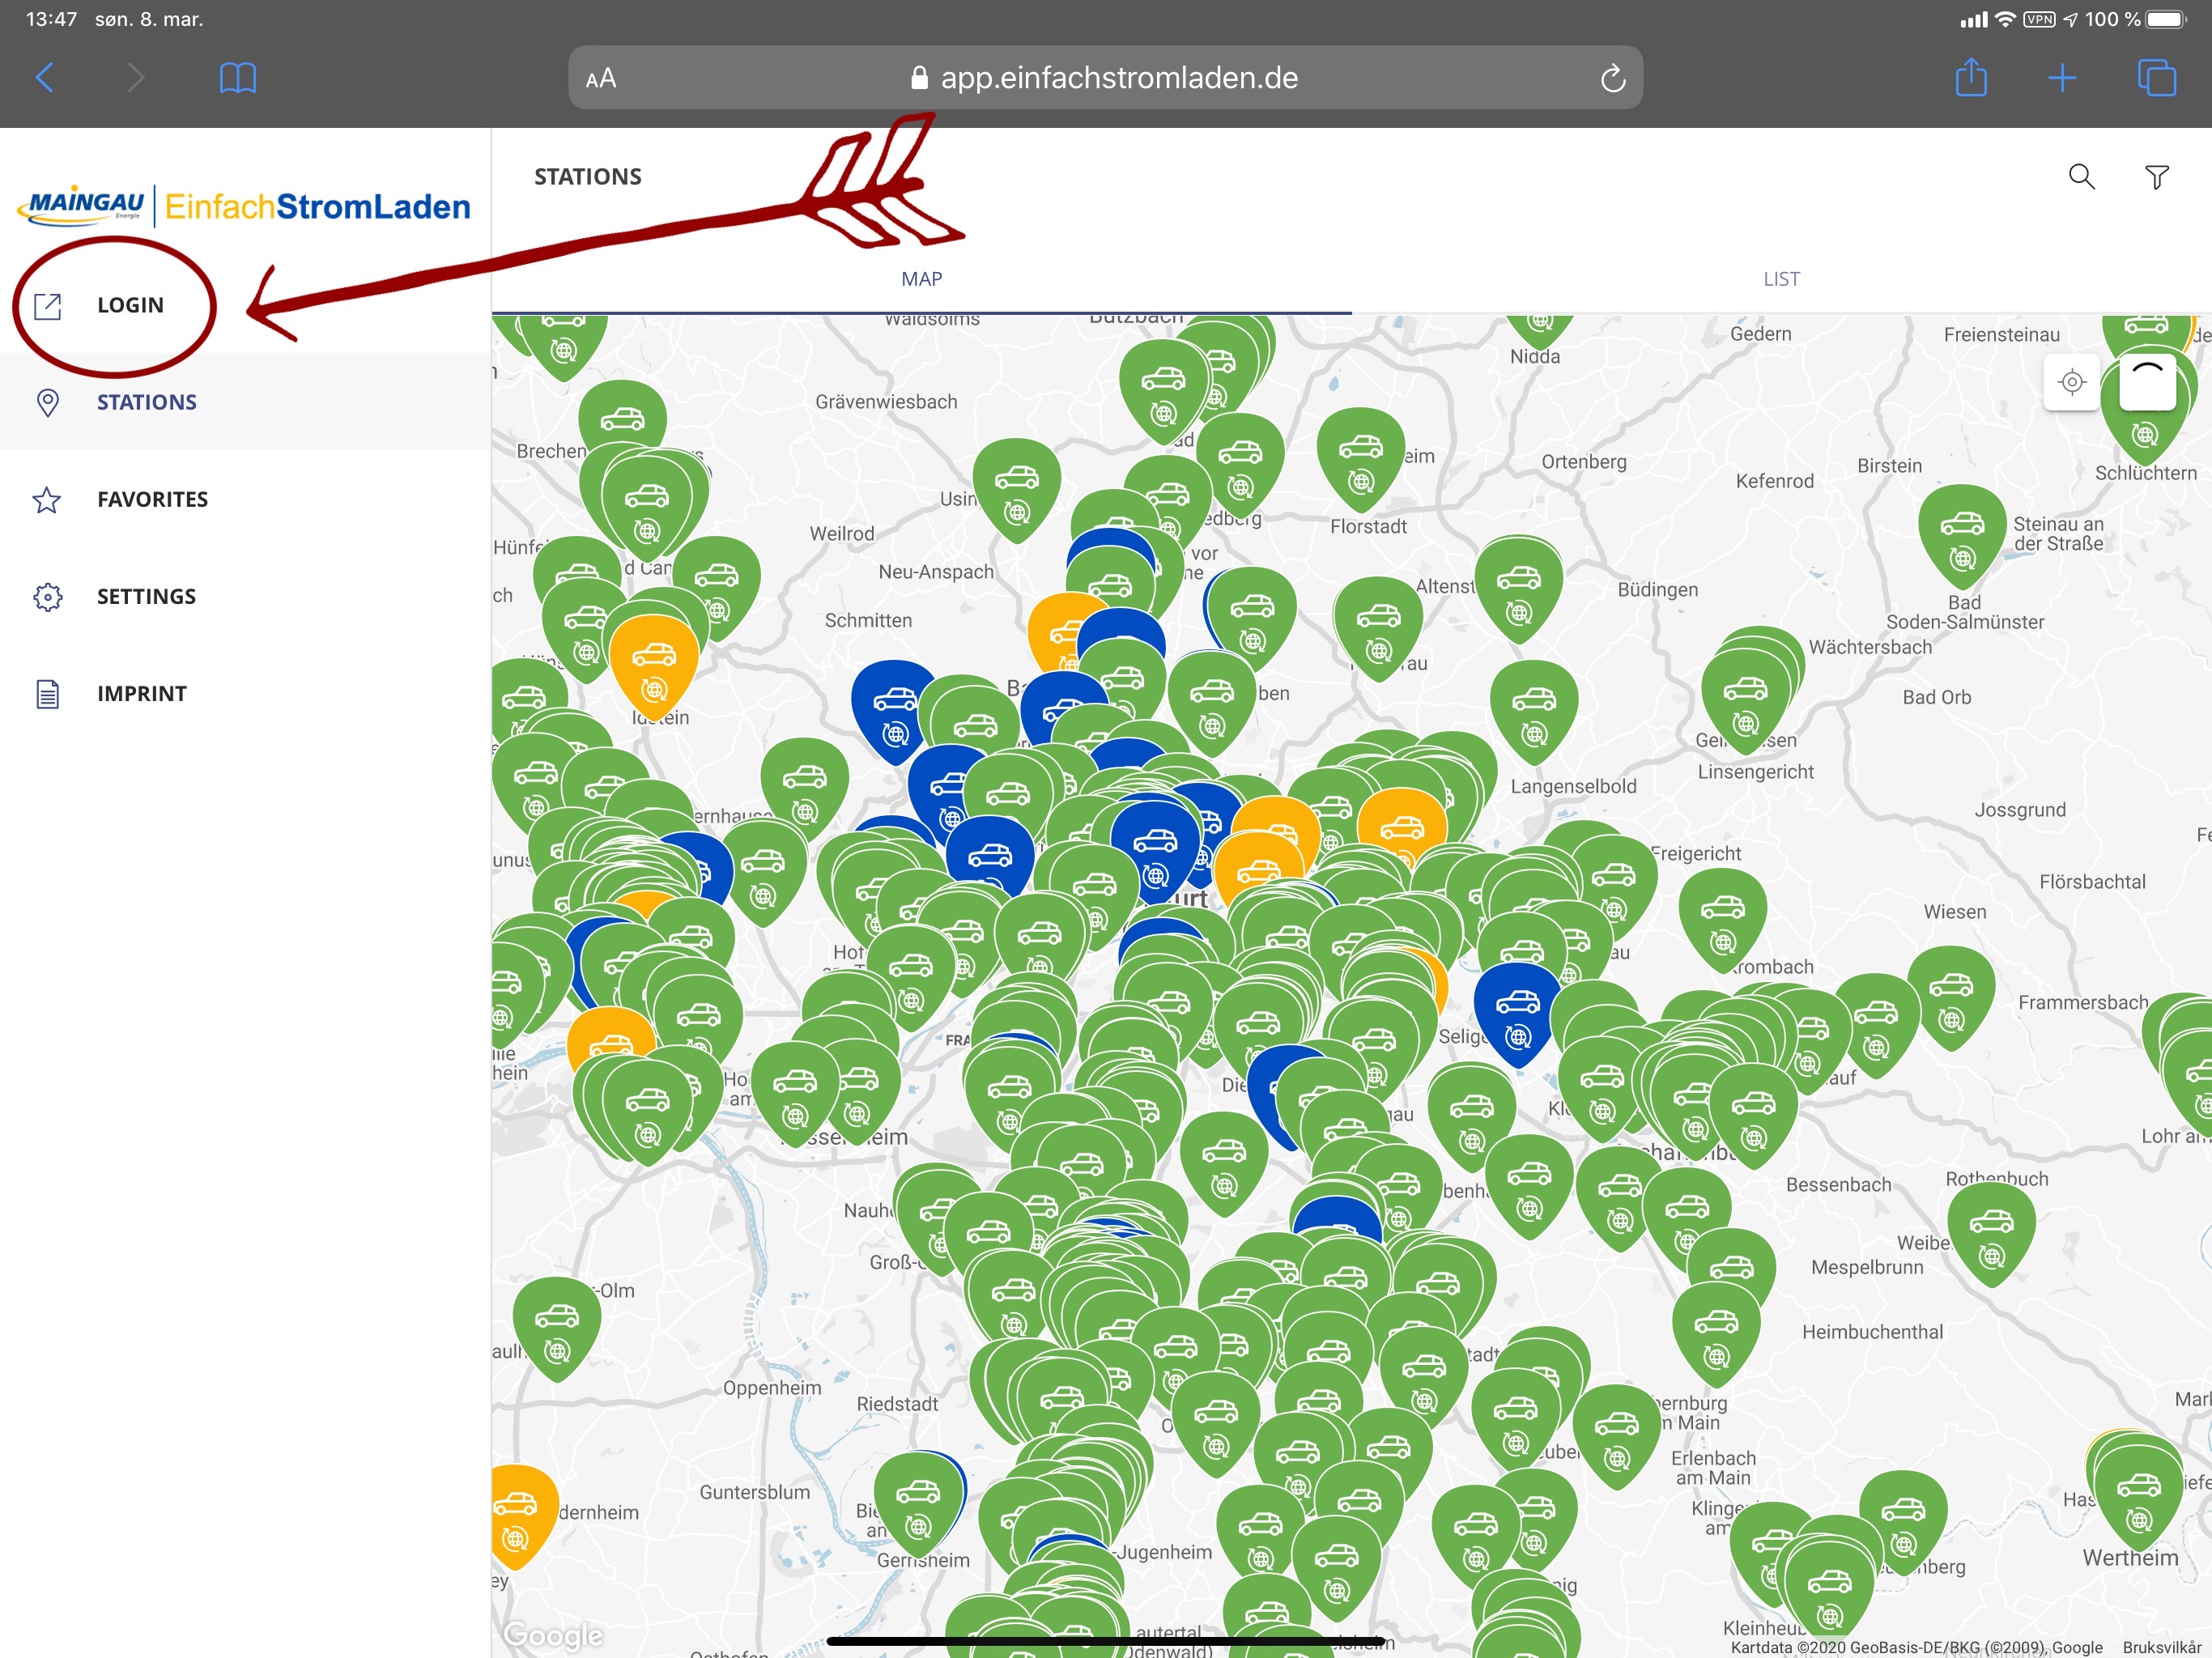The width and height of the screenshot is (2212, 1658).
Task: Click the yellow station pin near Idstein
Action: [654, 662]
